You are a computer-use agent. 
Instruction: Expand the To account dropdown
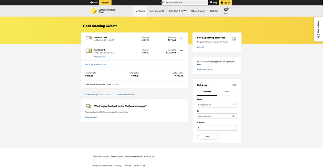point(217,116)
